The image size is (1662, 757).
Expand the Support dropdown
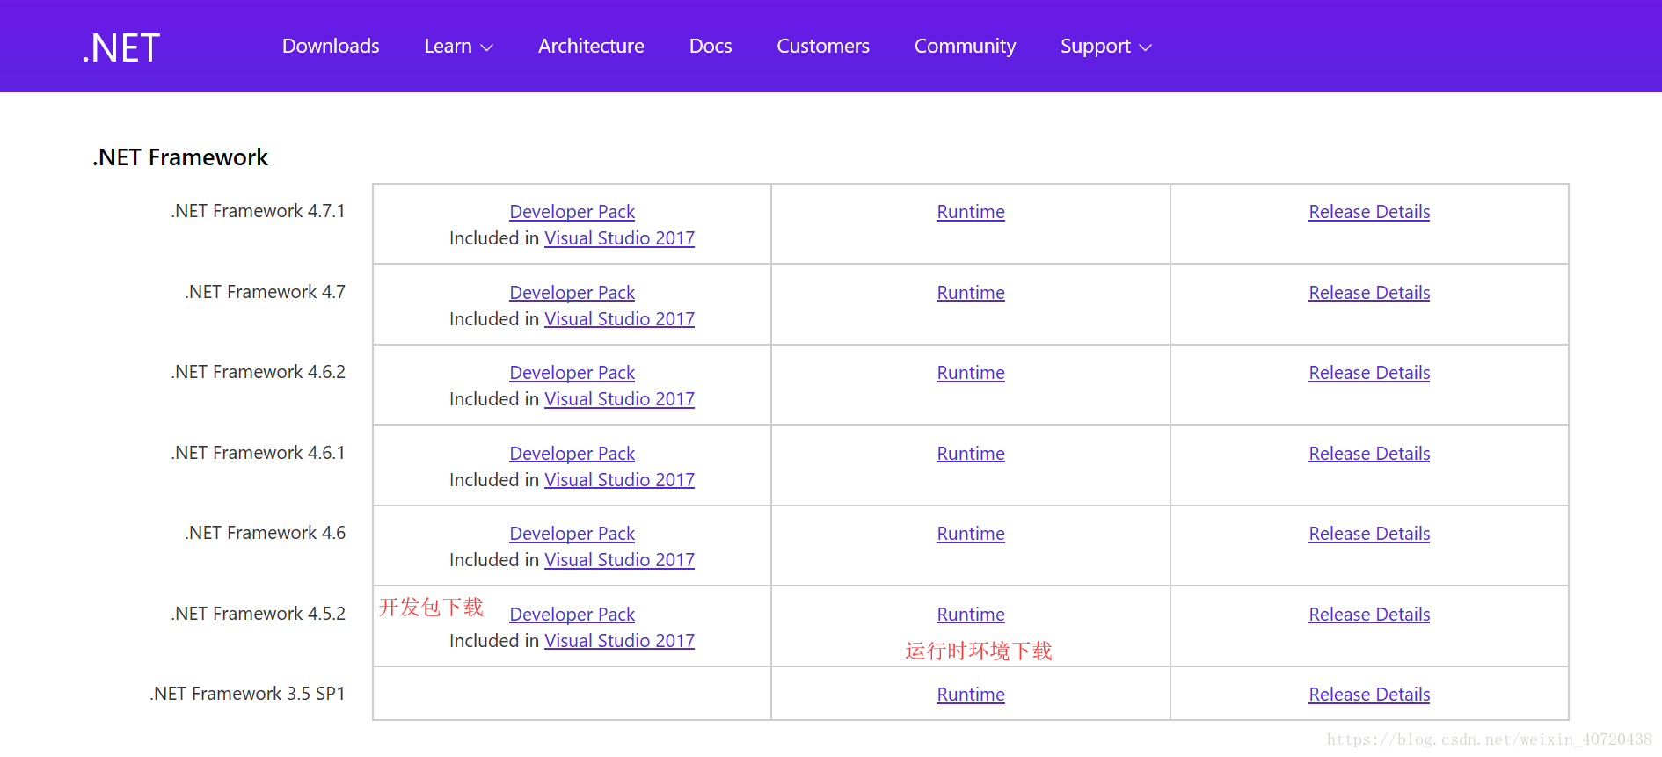point(1105,46)
